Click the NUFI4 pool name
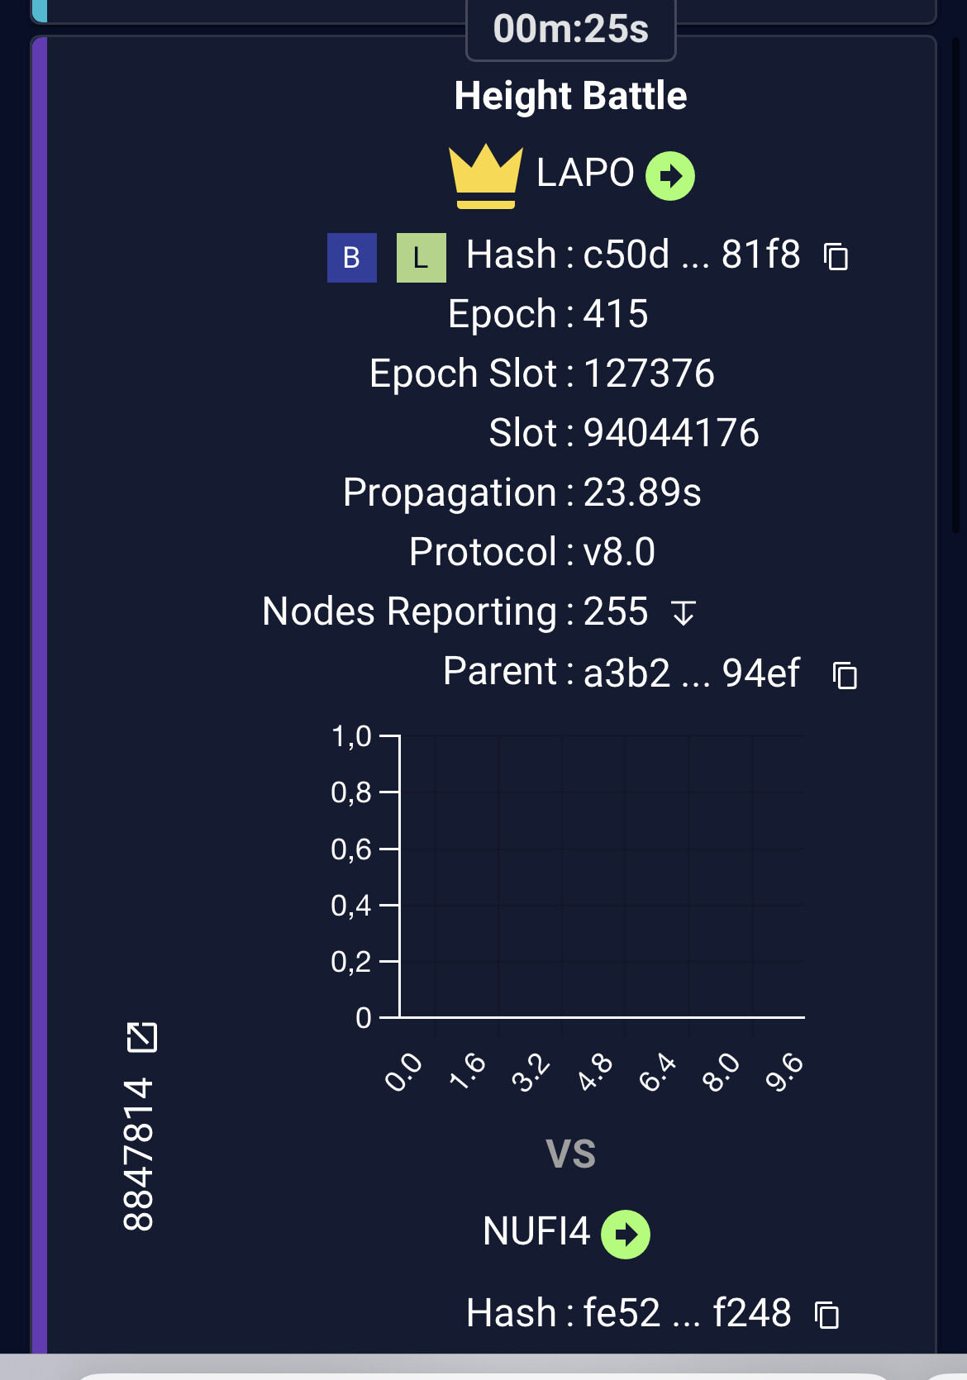The image size is (967, 1380). 536,1231
